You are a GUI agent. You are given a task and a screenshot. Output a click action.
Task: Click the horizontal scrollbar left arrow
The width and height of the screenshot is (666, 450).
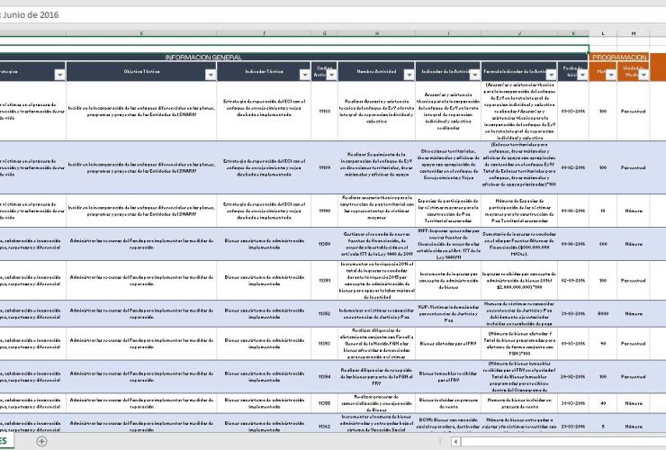pyautogui.click(x=455, y=442)
